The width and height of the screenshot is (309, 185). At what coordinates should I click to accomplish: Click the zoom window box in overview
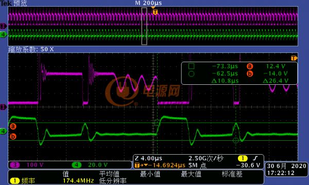click(144, 26)
